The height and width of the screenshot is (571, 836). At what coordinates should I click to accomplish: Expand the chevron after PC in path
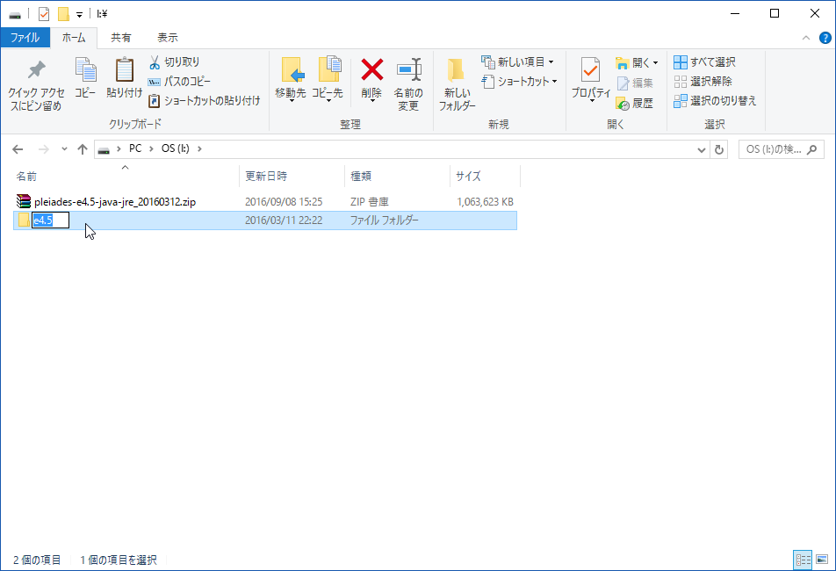click(151, 148)
